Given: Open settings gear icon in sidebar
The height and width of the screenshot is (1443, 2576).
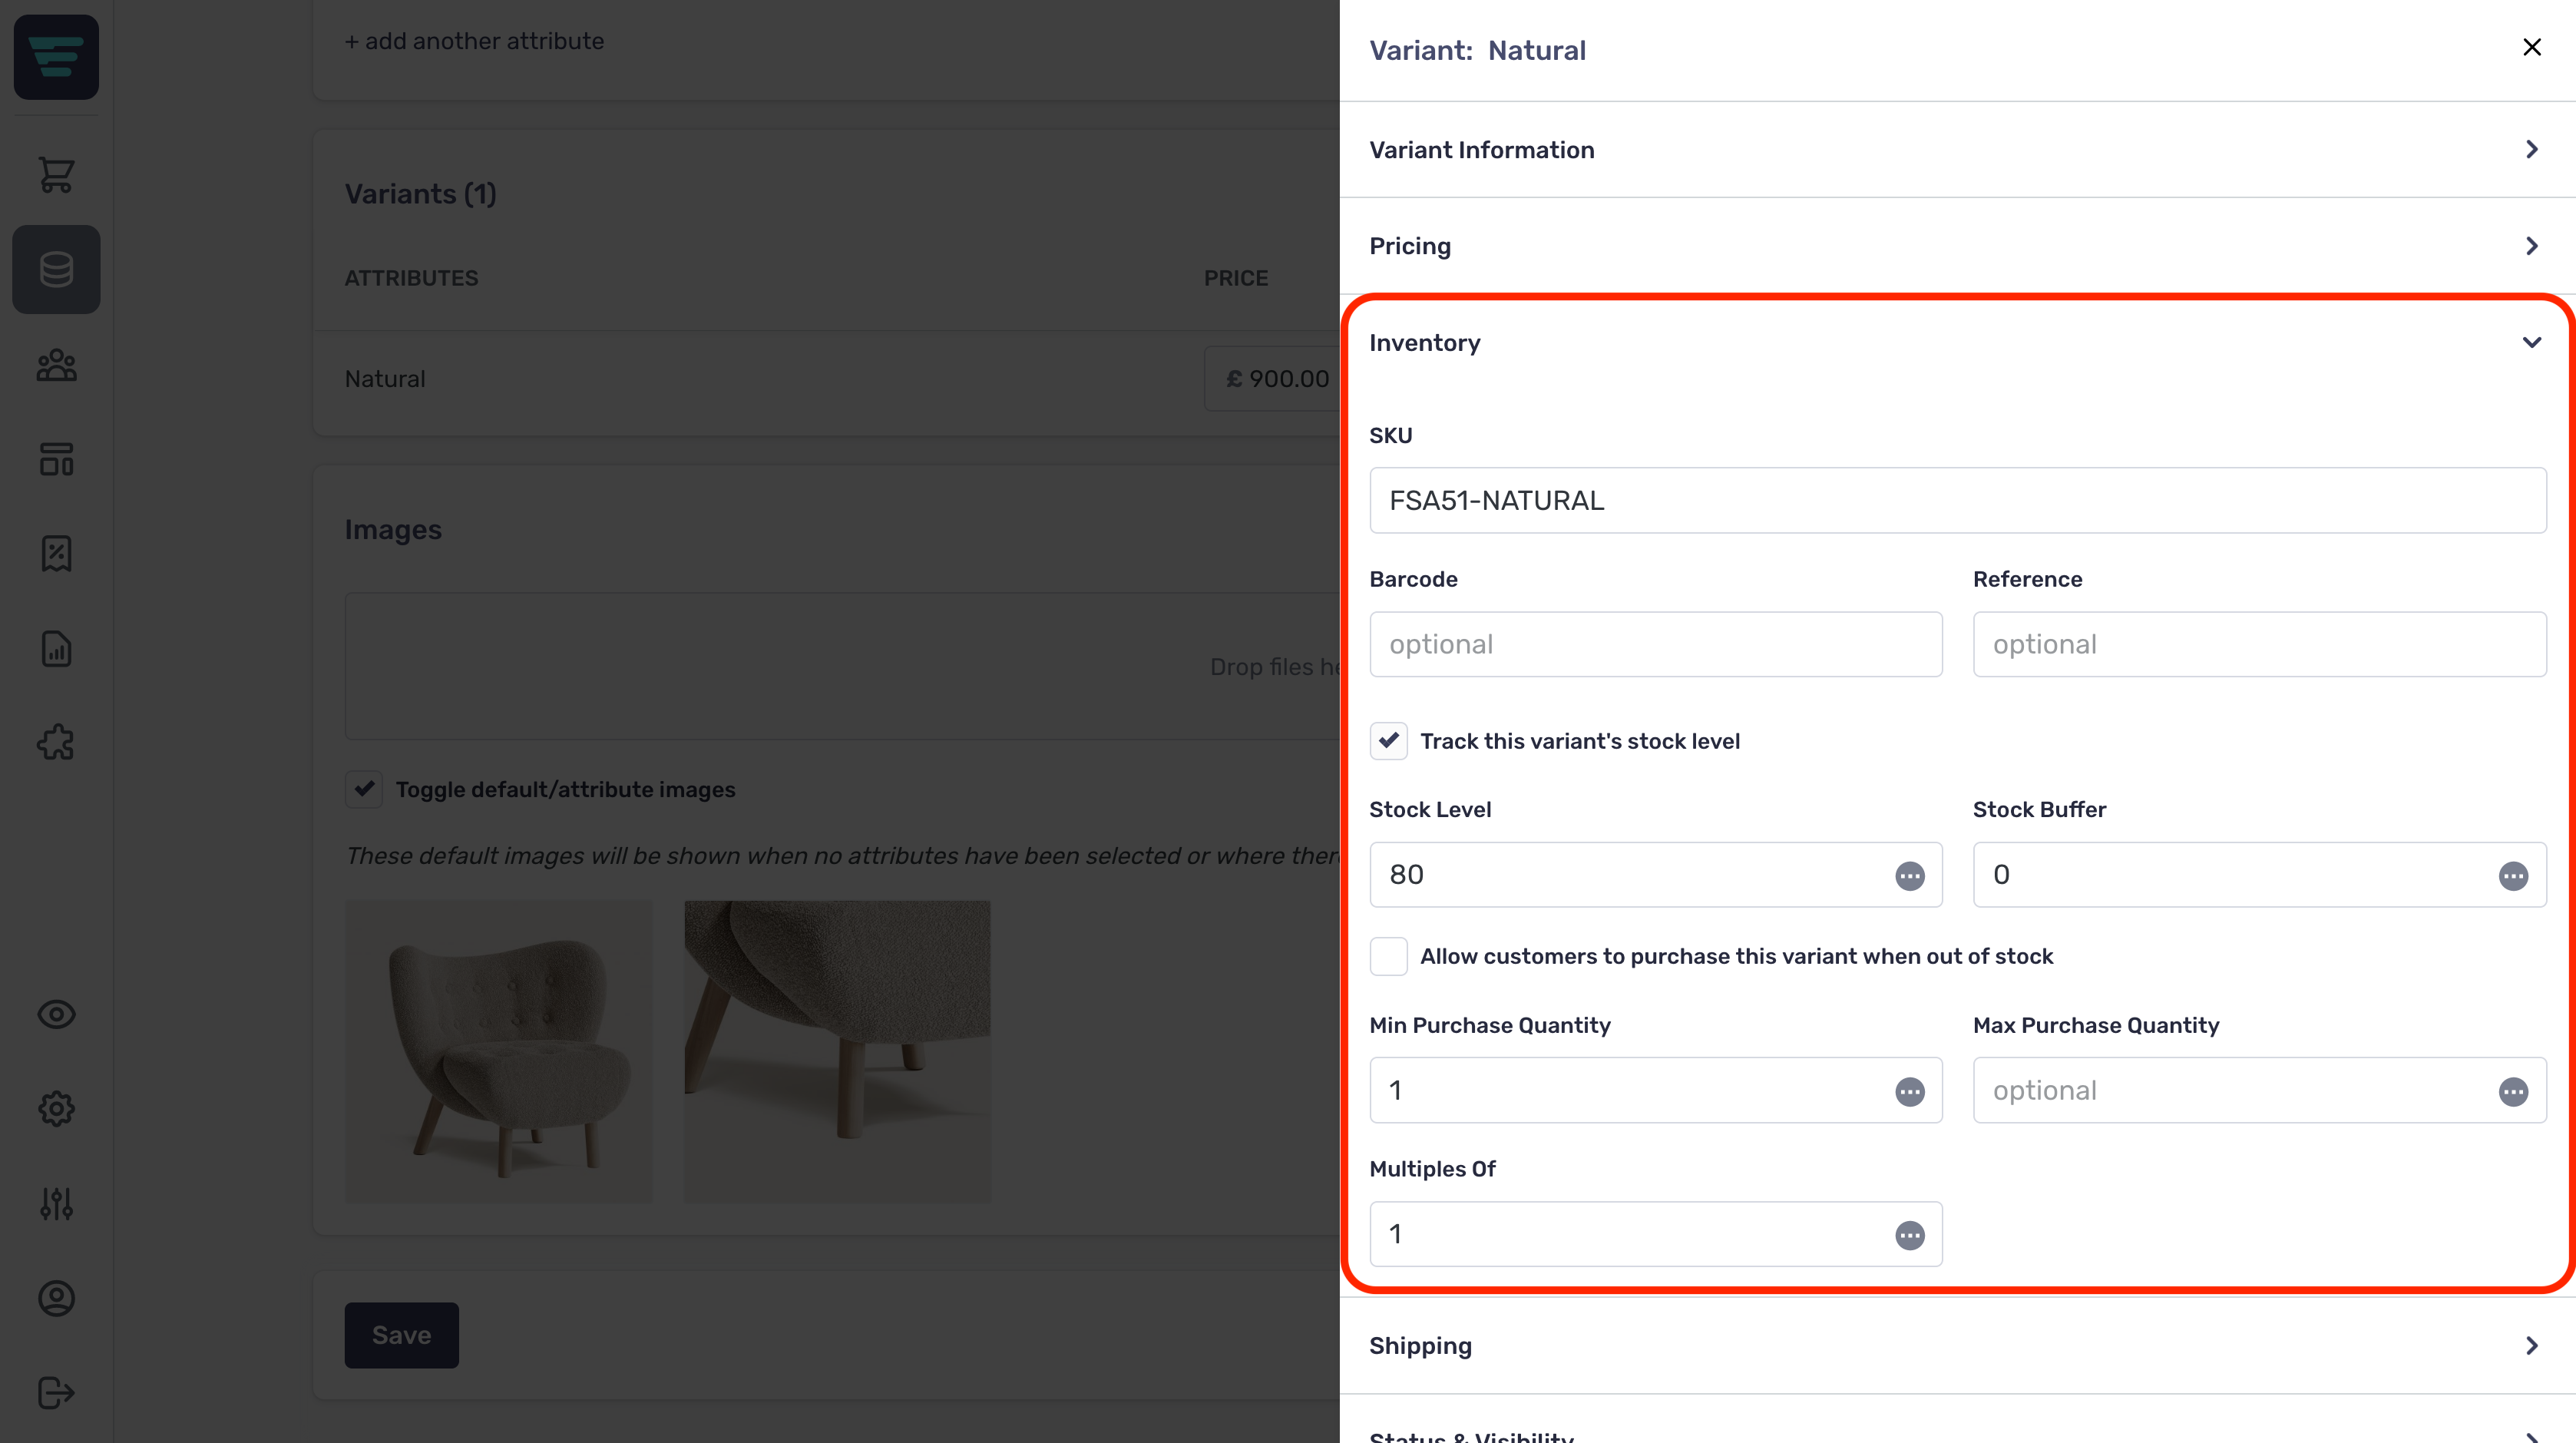Looking at the screenshot, I should pos(56,1108).
